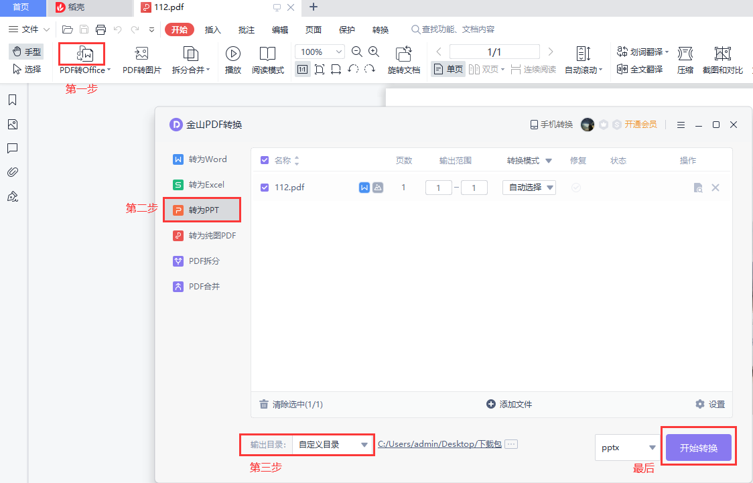Enable 连续阅读 mode
753x483 pixels.
click(x=533, y=69)
